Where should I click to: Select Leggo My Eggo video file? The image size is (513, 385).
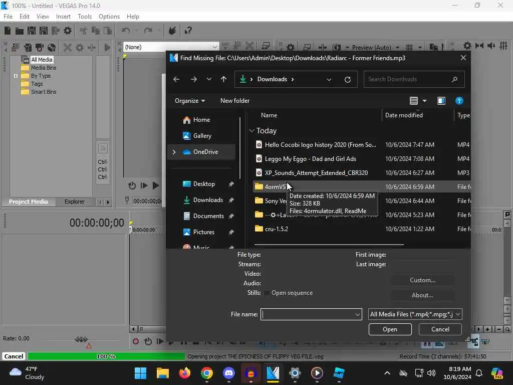pos(362,159)
